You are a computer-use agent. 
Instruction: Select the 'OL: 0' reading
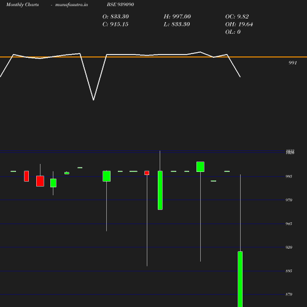(233, 32)
